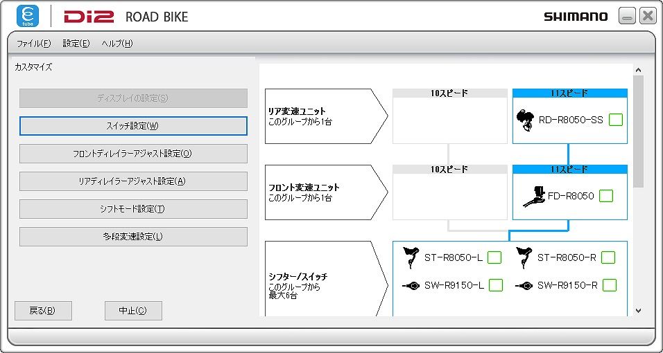Click the scrollbar up arrow
Viewport: 663px width, 353px height.
[639, 70]
